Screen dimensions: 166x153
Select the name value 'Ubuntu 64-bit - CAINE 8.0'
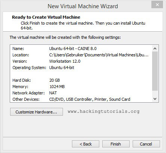click(x=73, y=49)
